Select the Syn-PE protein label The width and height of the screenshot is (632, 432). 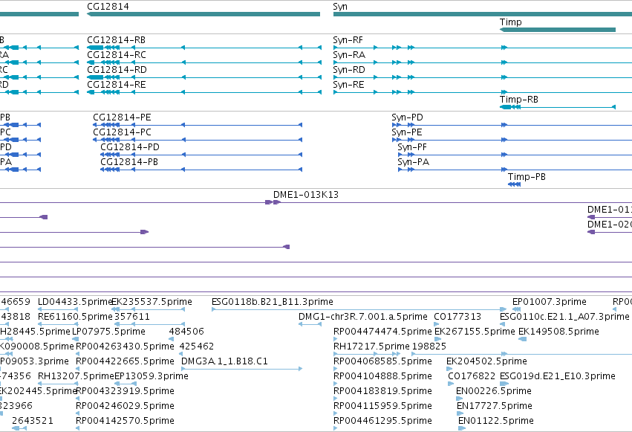(x=407, y=132)
